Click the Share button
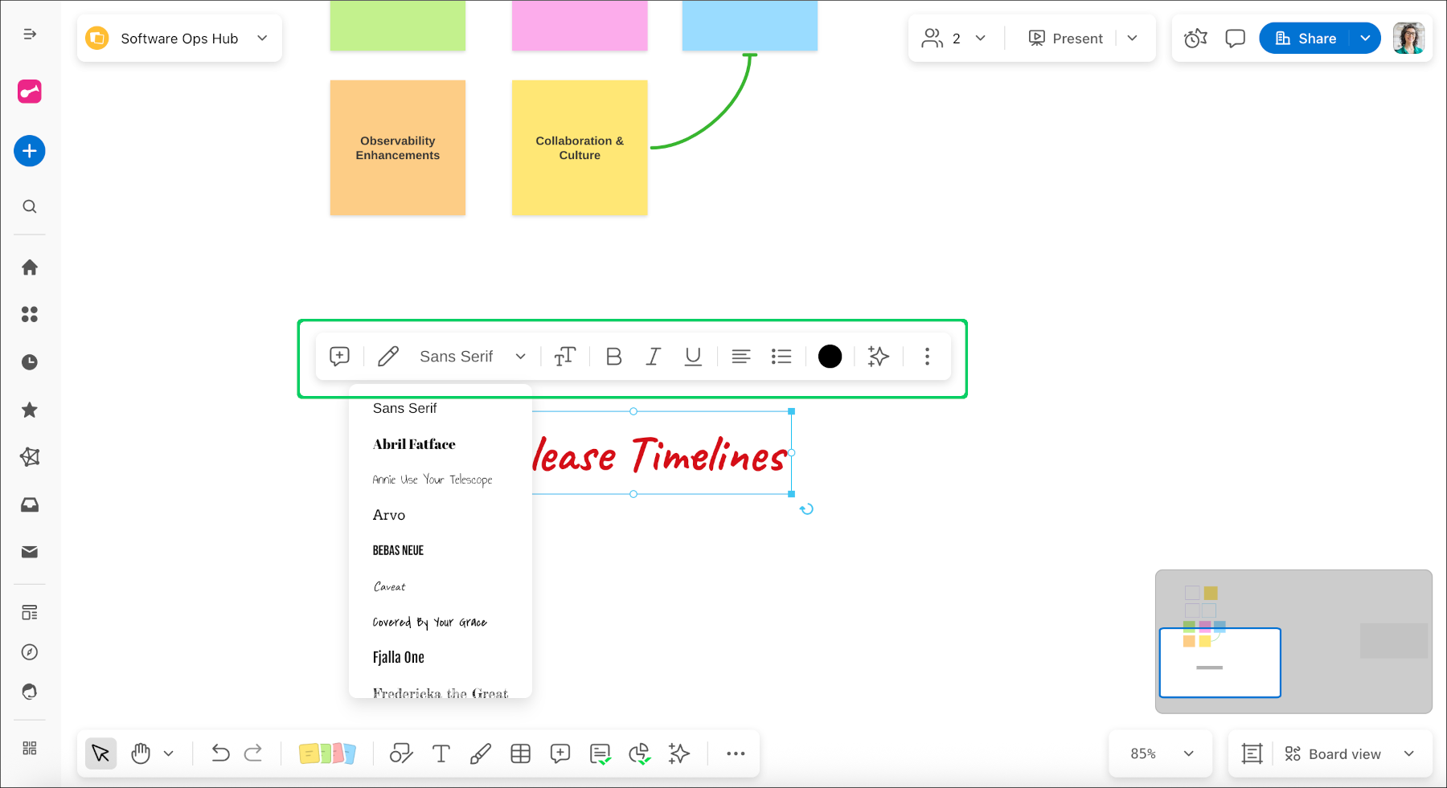The height and width of the screenshot is (788, 1447). 1313,38
